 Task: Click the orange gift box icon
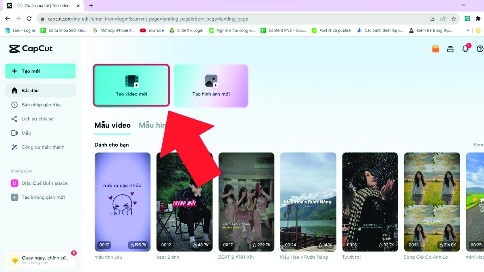[436, 49]
